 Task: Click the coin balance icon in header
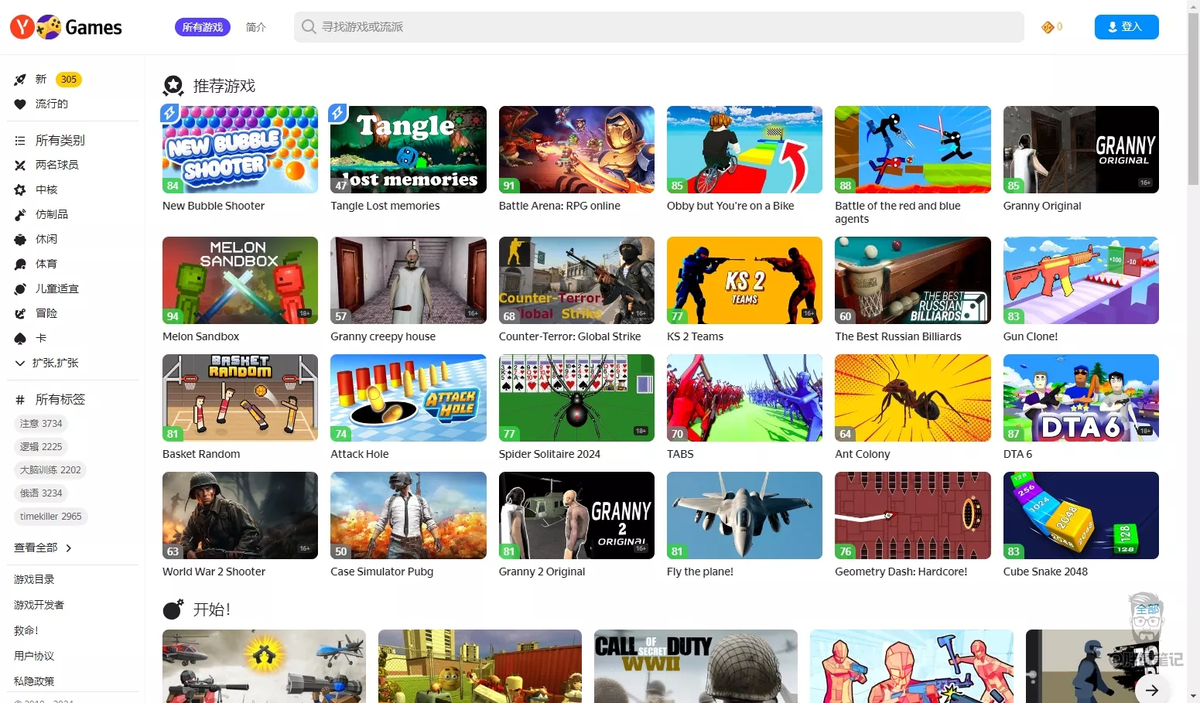[x=1048, y=27]
